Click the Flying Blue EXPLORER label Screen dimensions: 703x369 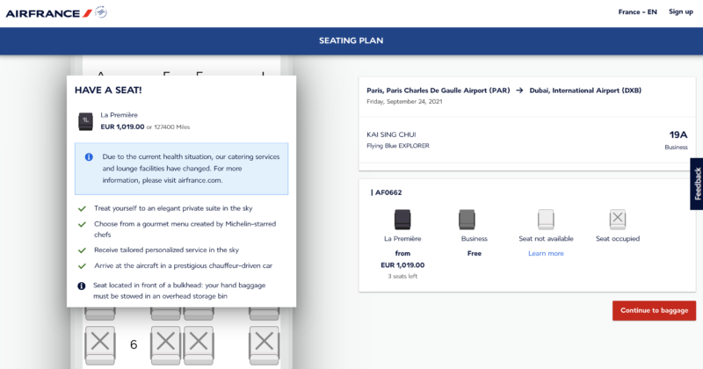point(398,146)
